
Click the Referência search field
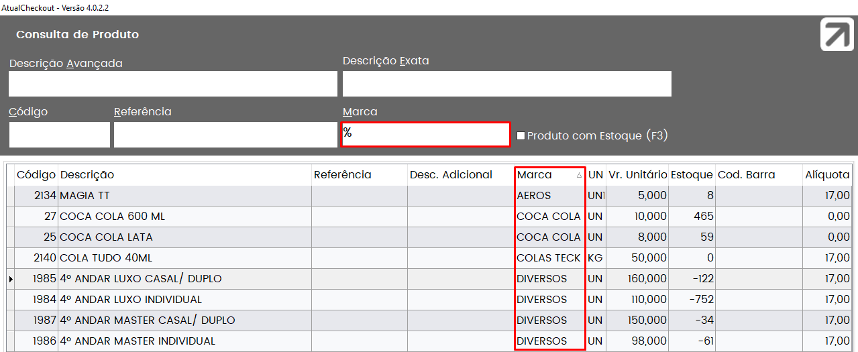[225, 135]
